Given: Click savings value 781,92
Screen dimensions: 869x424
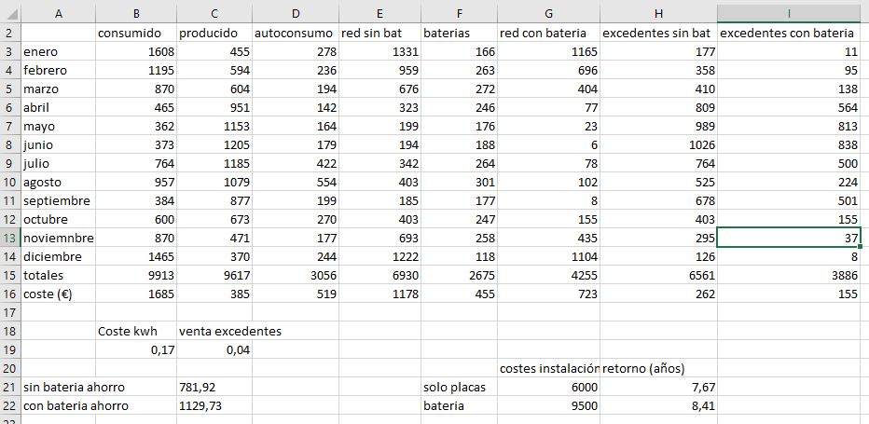Looking at the screenshot, I should (x=214, y=388).
